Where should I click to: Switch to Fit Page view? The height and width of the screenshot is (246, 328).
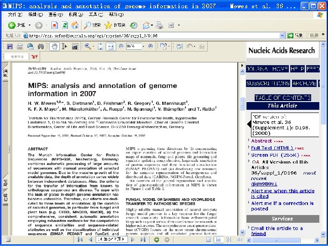[x=100, y=46]
